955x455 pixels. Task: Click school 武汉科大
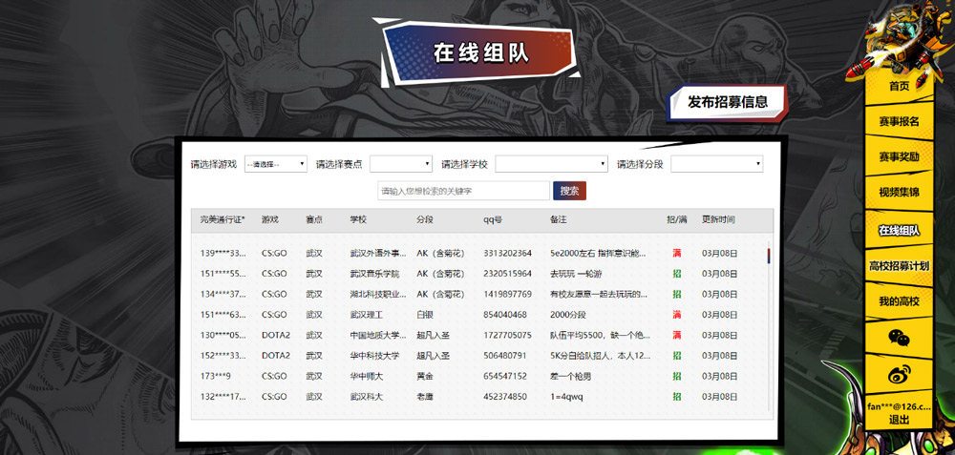[366, 397]
